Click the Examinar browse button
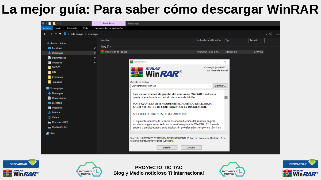321x180 pixels. (x=220, y=86)
